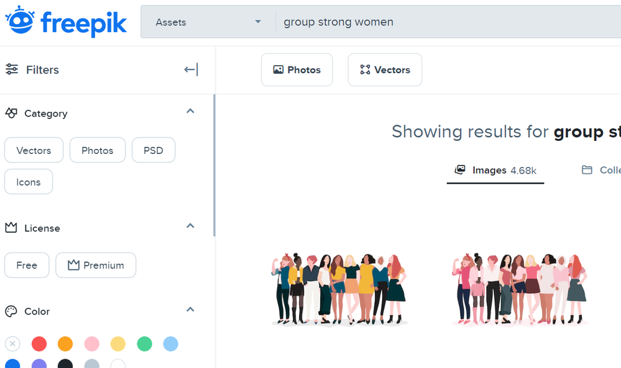The image size is (621, 368).
Task: Collapse the Filters sidebar panel
Action: [x=191, y=70]
